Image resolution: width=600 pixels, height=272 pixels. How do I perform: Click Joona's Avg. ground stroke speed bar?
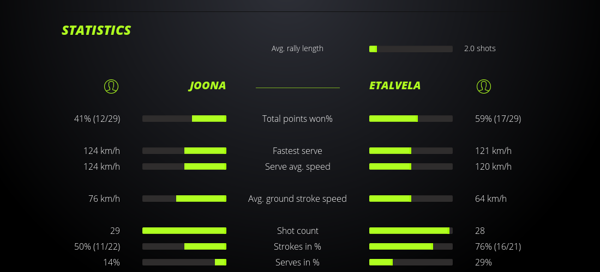tap(184, 199)
